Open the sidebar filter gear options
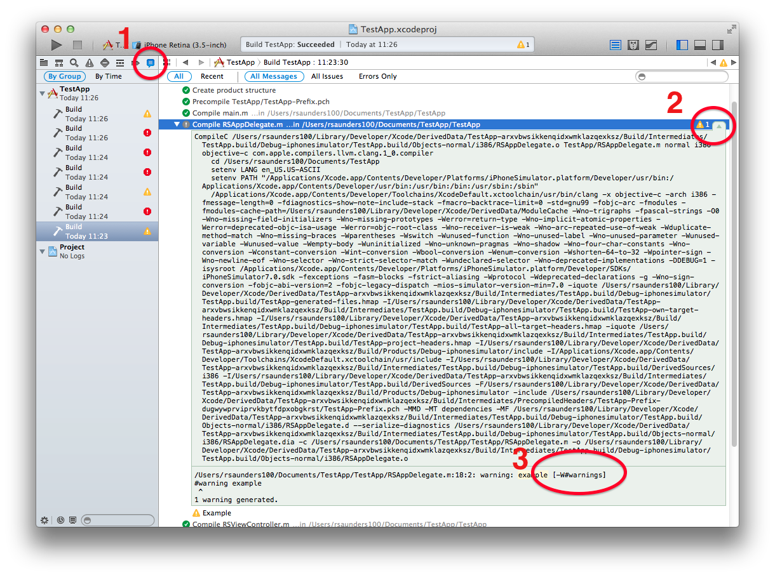775x577 pixels. 44,520
